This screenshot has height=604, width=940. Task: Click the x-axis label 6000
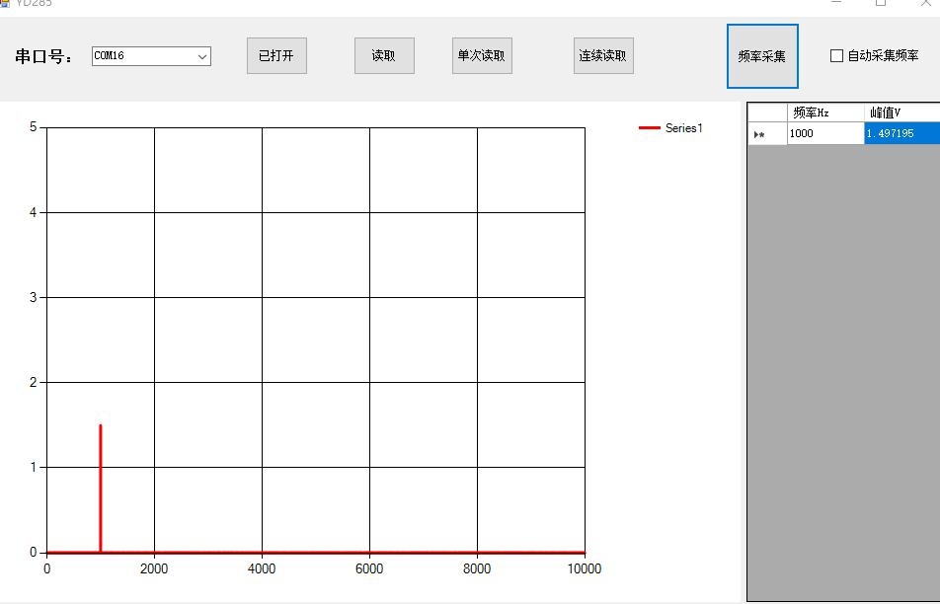pyautogui.click(x=369, y=568)
